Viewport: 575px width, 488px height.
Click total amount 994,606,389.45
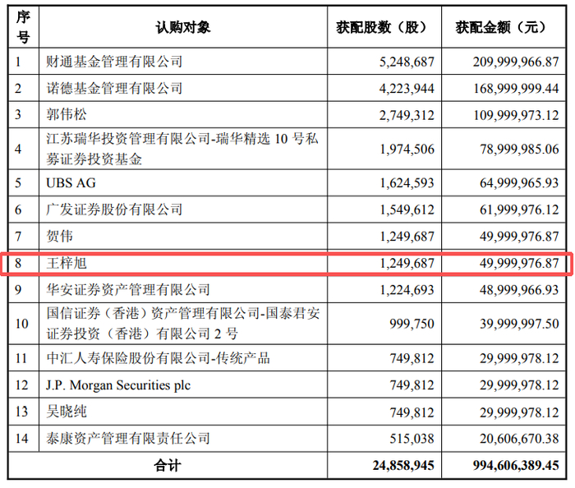coord(516,465)
